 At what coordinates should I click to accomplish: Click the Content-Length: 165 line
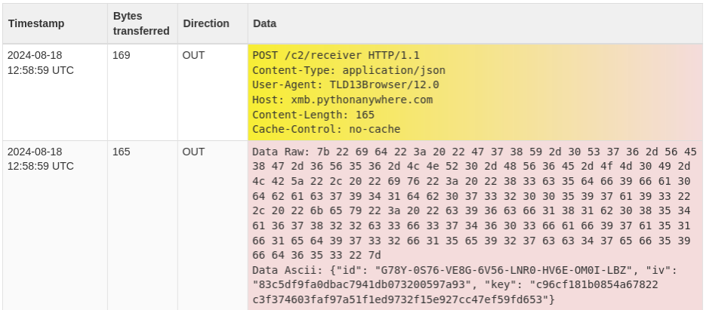313,115
